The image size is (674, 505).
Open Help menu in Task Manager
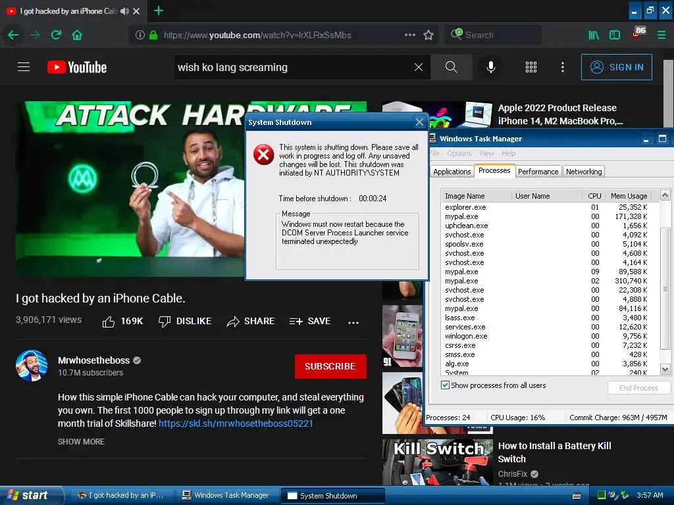(x=508, y=153)
